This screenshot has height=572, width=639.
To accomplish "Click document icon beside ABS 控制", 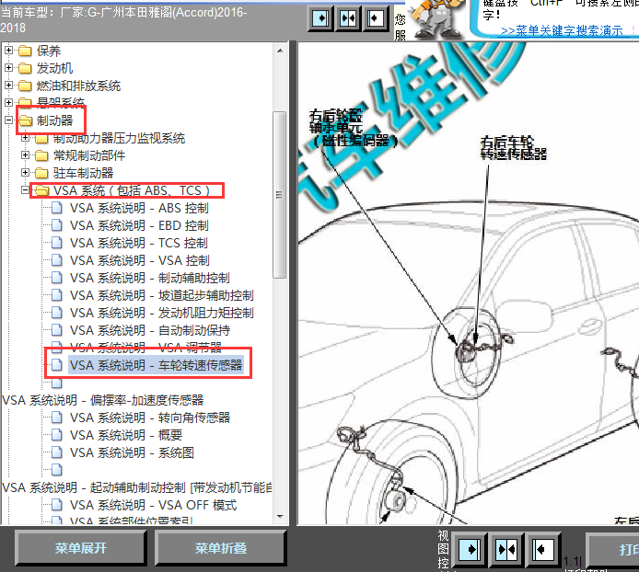I will 57,208.
